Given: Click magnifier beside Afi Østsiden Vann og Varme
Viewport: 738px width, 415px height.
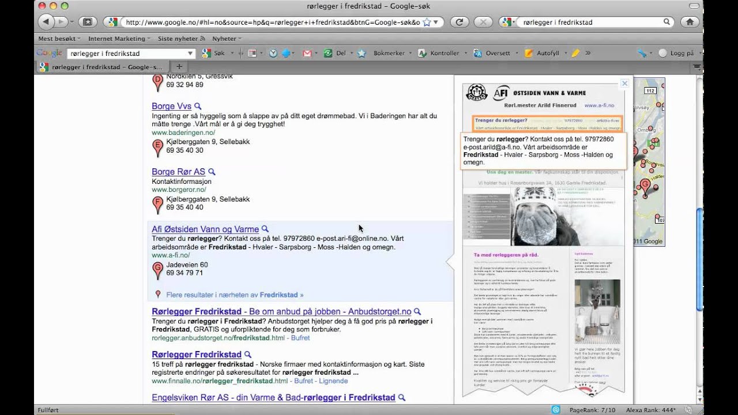Looking at the screenshot, I should click(x=265, y=229).
